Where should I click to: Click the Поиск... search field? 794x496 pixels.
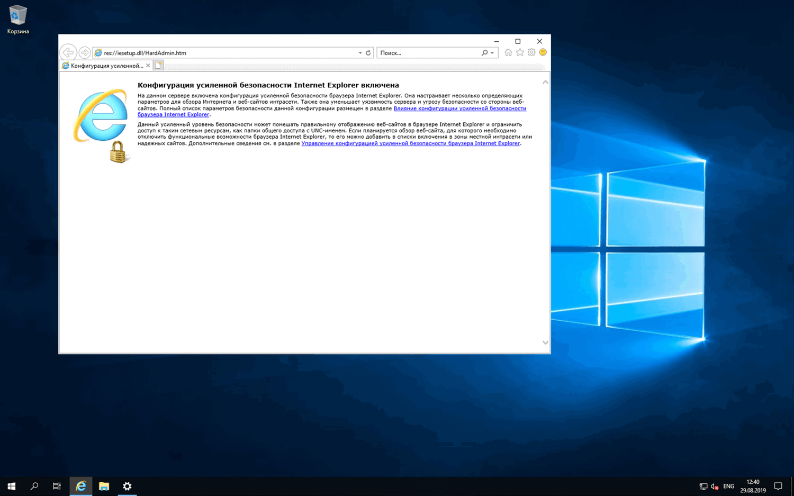click(x=429, y=53)
